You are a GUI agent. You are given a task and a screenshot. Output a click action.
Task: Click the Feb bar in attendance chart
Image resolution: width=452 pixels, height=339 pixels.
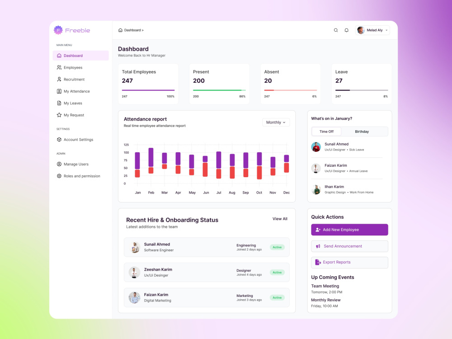coord(151,160)
